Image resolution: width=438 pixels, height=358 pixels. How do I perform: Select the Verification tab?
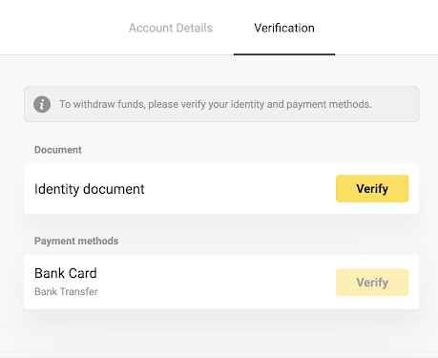coord(284,28)
